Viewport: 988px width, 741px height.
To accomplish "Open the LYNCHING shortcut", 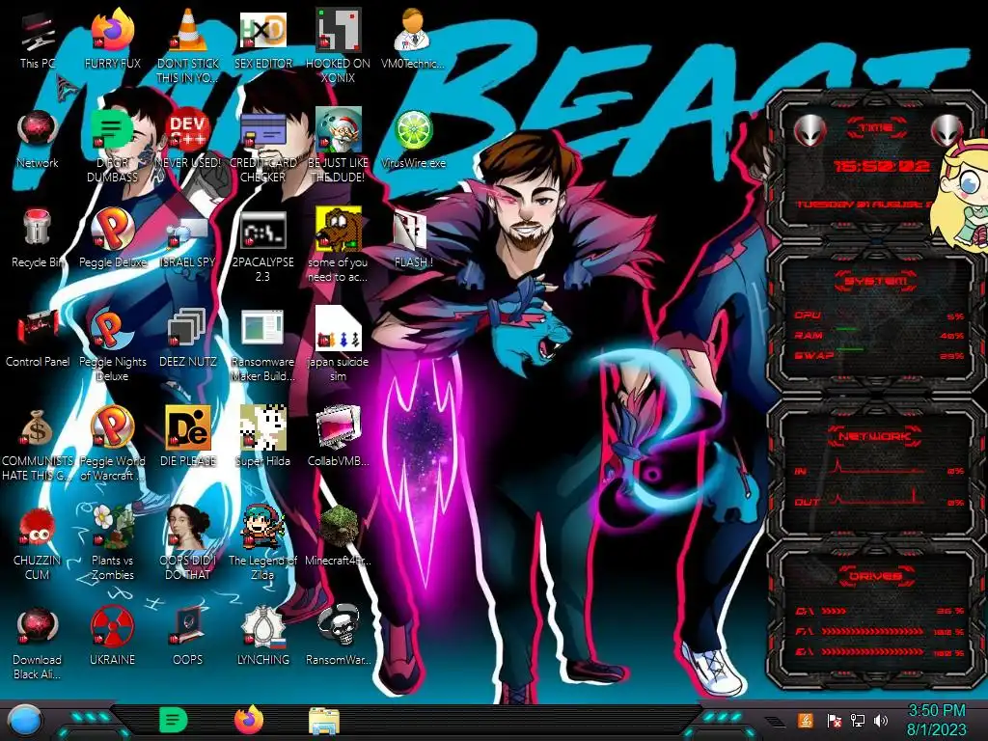I will click(262, 637).
